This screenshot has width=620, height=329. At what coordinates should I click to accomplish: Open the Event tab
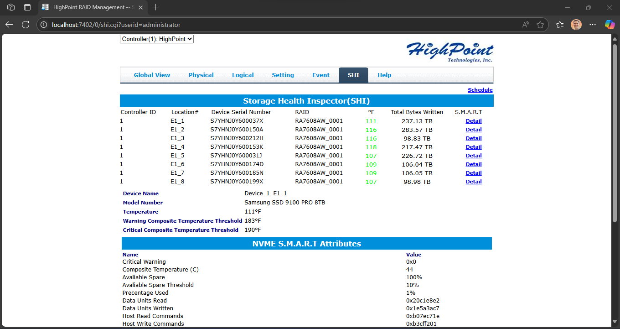[x=321, y=75]
